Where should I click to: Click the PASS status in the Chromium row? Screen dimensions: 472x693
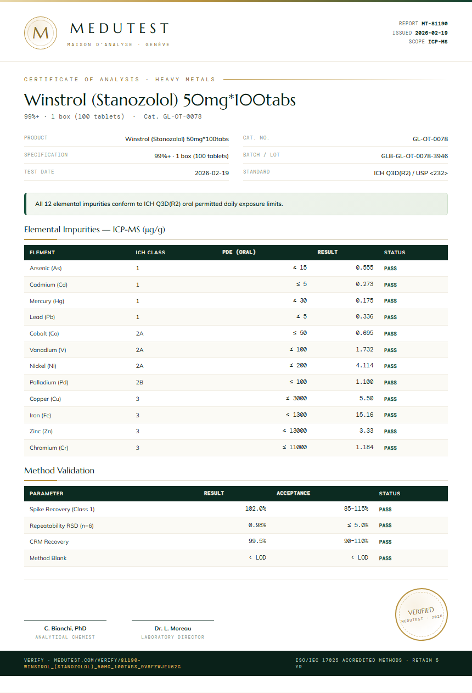(x=390, y=448)
